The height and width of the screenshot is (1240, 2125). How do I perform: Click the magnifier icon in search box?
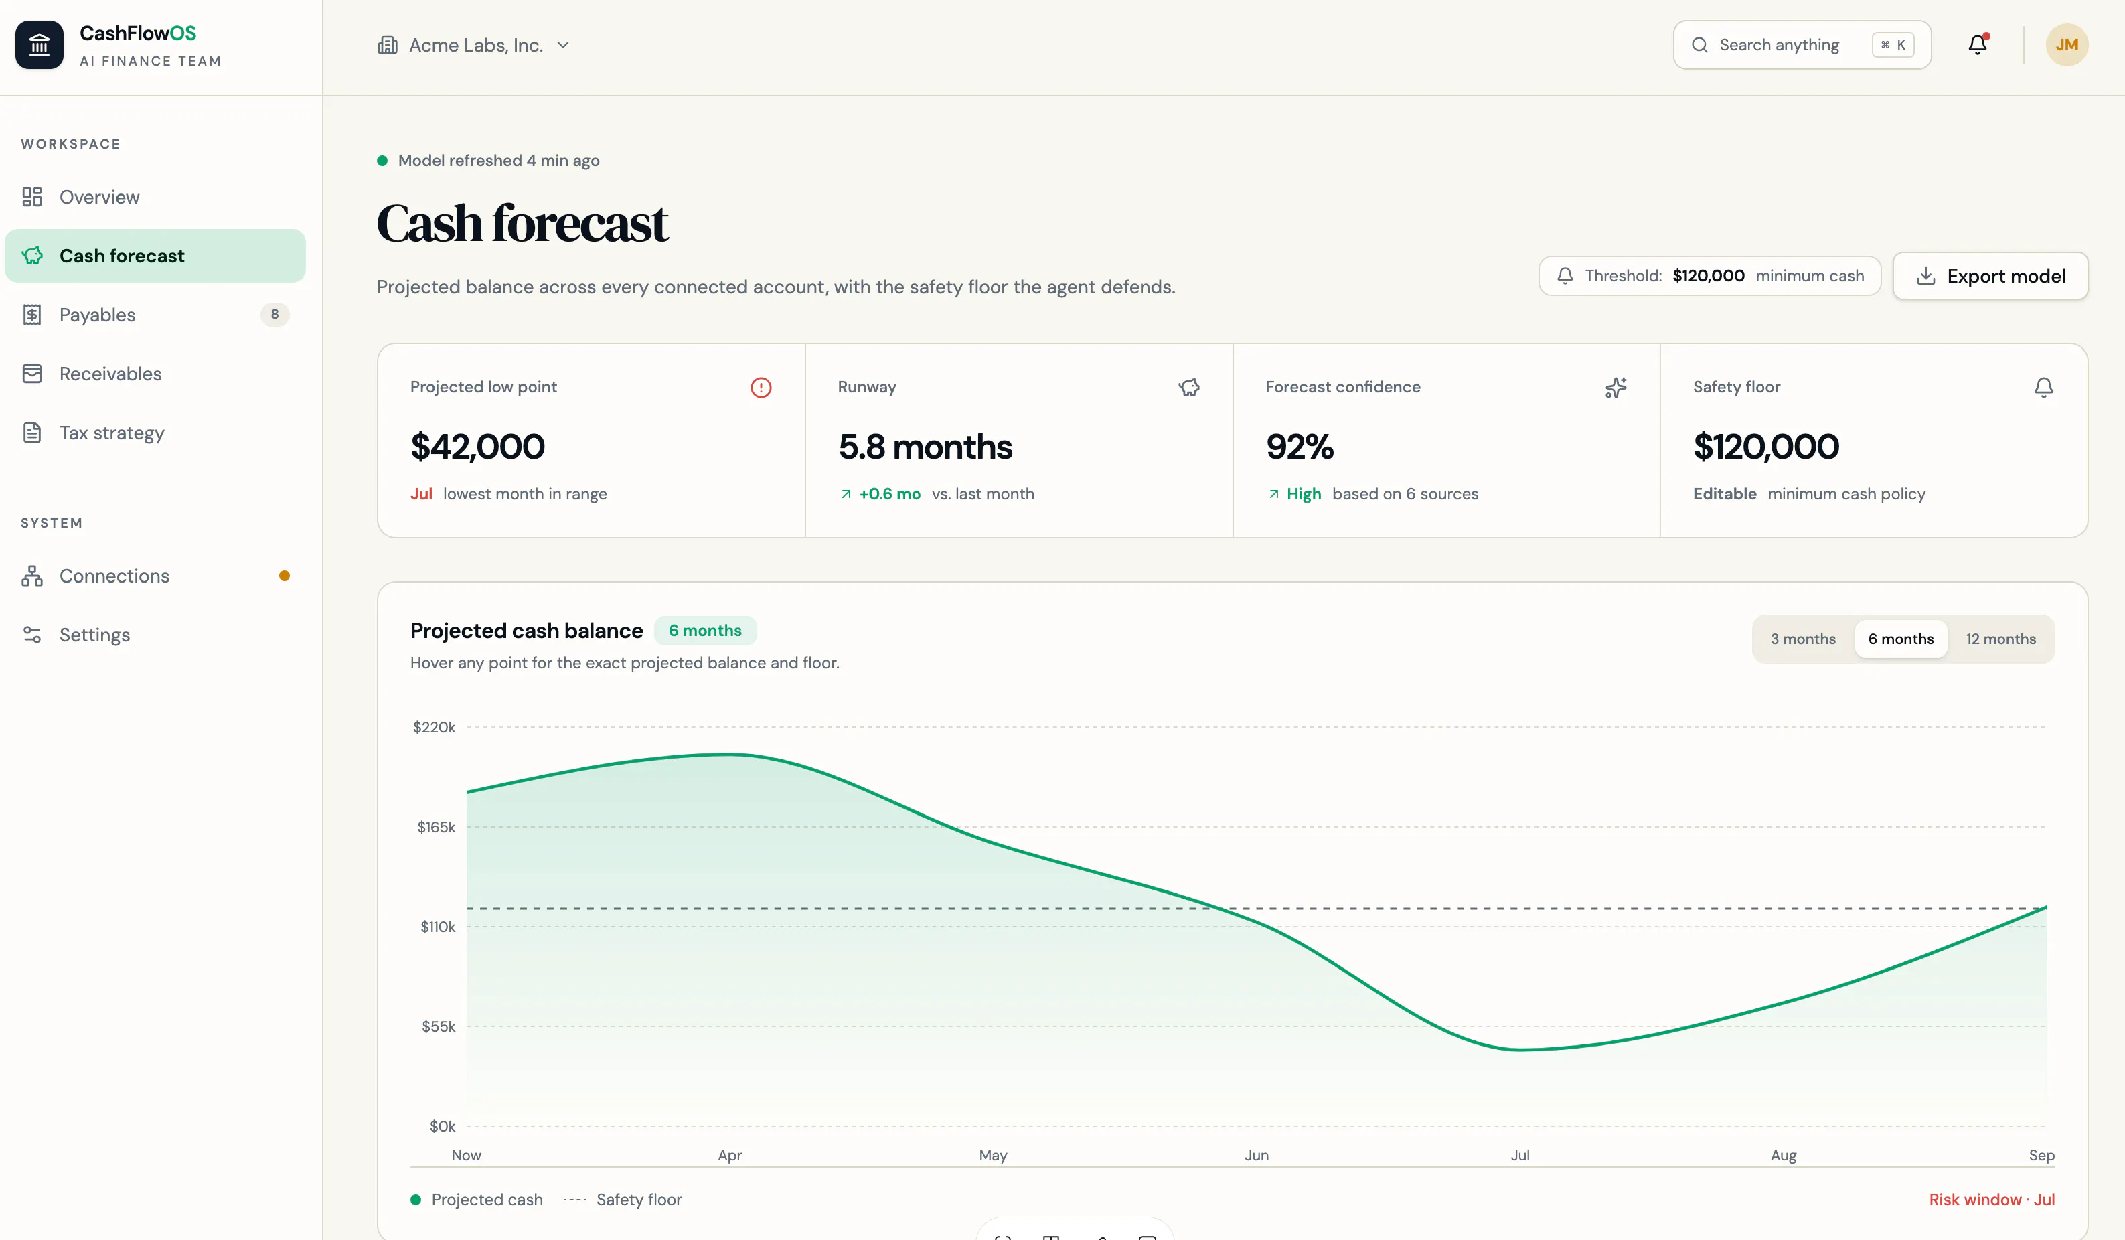[1699, 45]
